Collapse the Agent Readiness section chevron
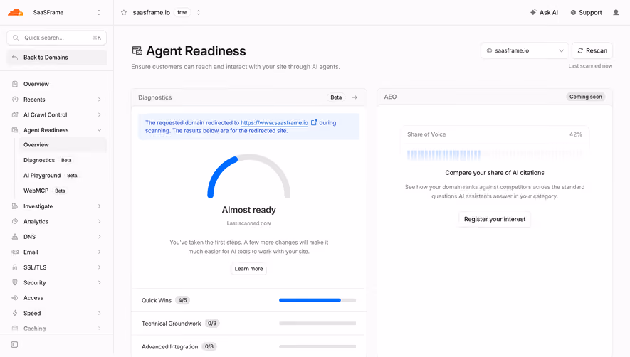This screenshot has width=630, height=357. click(99, 130)
